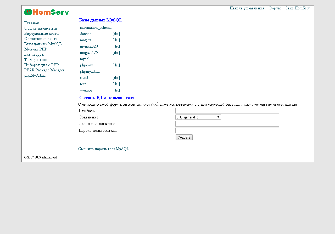The image size is (335, 234).
Task: Open the information_schema database
Action: pos(96,28)
